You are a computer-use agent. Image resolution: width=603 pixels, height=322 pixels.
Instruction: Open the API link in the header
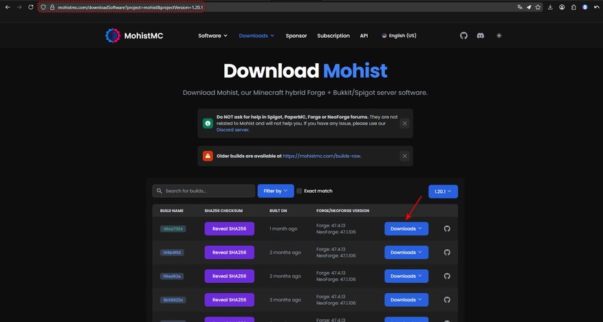364,36
